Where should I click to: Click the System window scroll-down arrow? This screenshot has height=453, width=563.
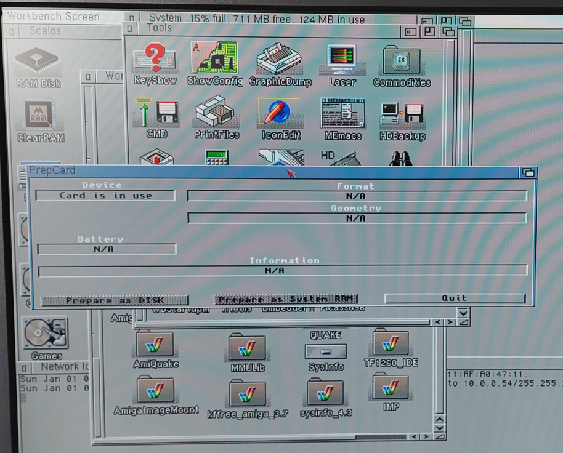(463, 313)
